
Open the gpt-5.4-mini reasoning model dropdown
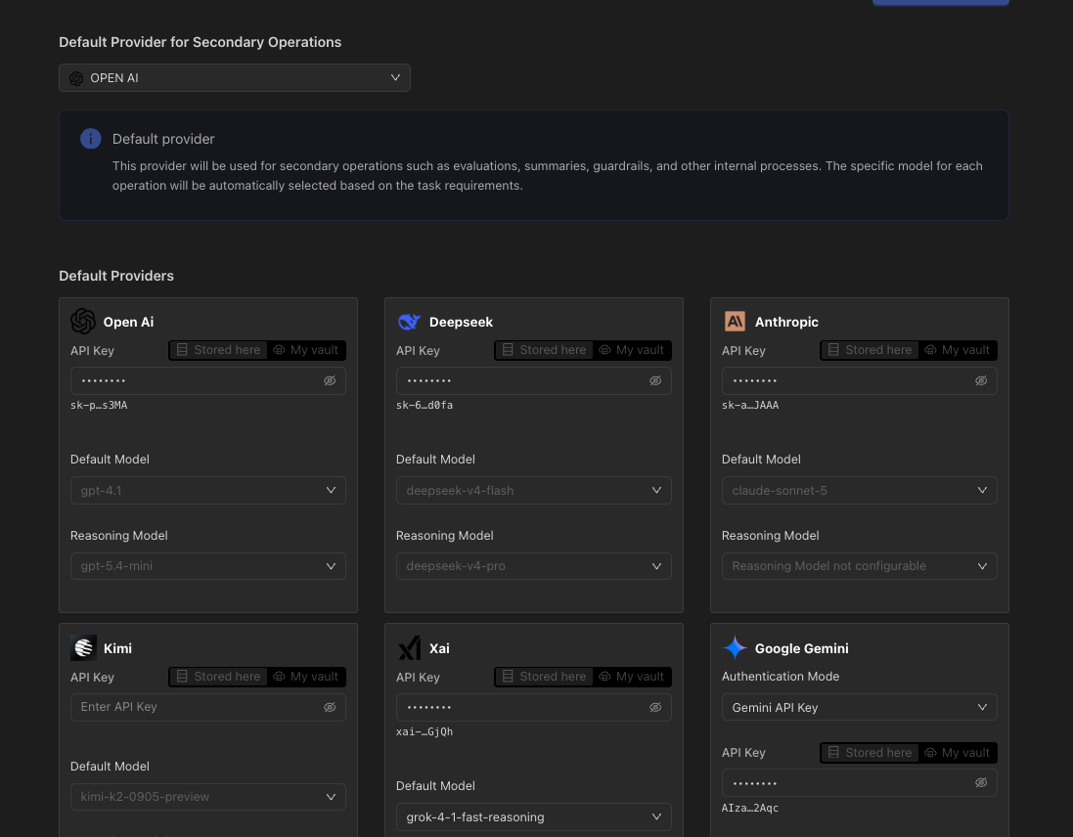pos(208,566)
